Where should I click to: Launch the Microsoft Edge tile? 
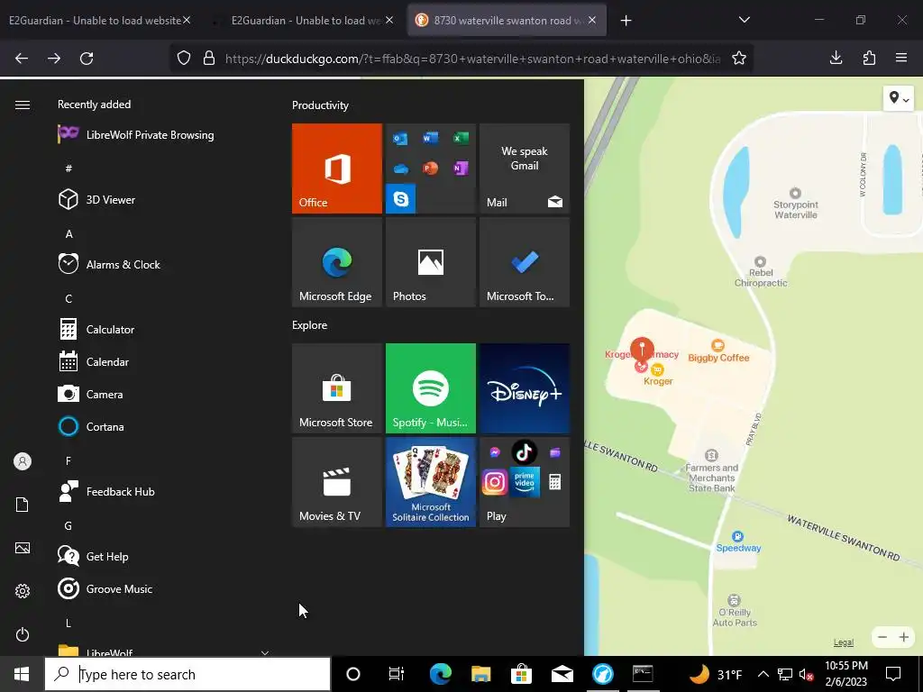pyautogui.click(x=337, y=262)
